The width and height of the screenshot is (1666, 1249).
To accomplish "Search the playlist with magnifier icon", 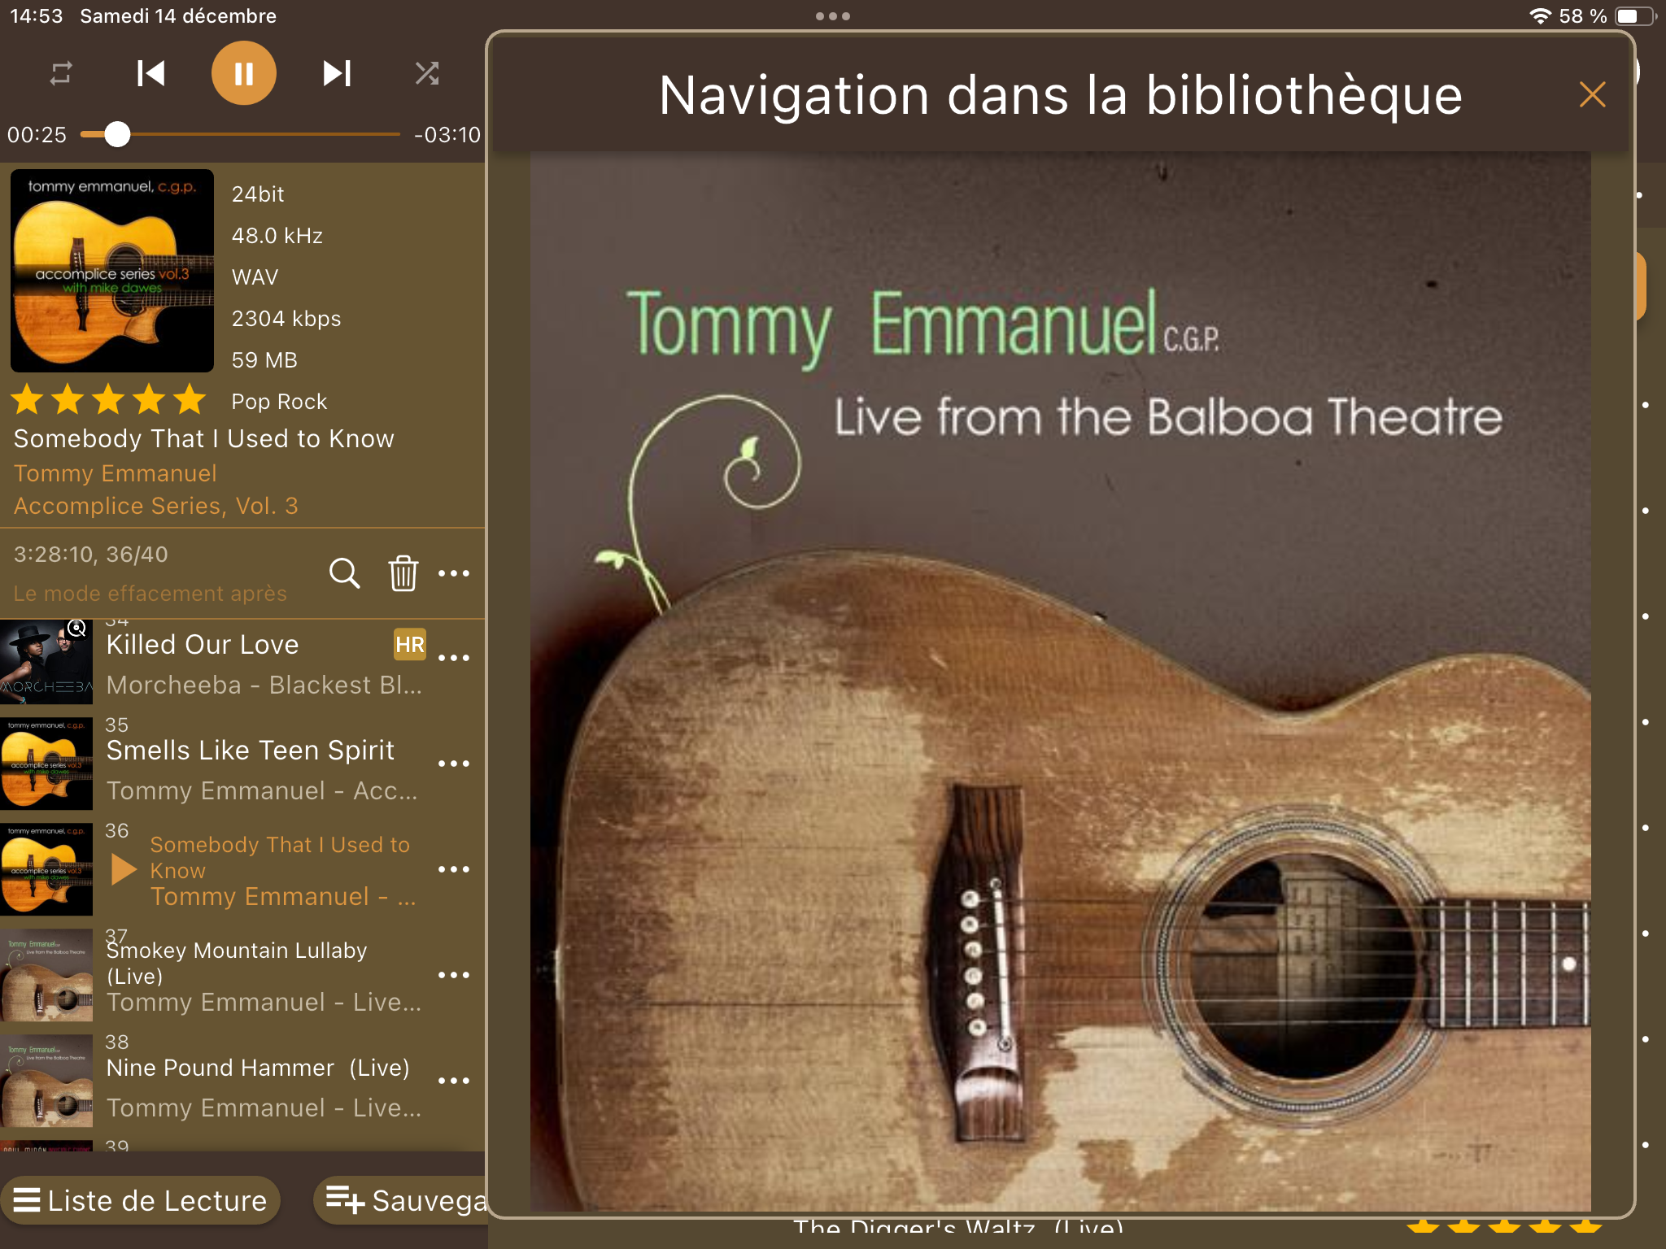I will [344, 573].
